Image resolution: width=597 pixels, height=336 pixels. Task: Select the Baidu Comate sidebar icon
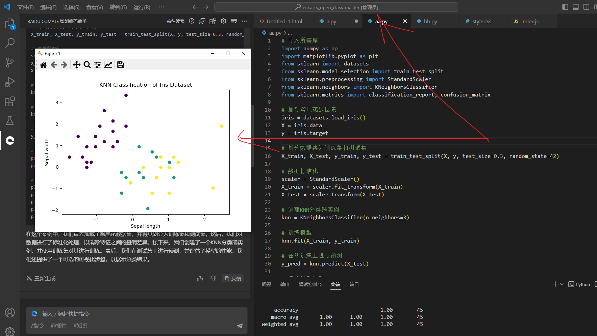[10, 140]
